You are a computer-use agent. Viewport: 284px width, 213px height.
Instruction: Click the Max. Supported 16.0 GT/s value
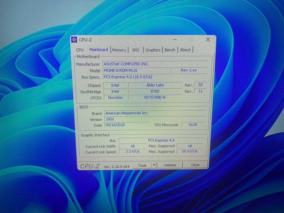190,151
